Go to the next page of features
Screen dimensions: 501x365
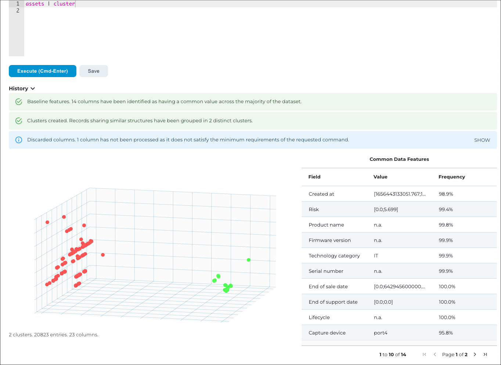point(475,354)
